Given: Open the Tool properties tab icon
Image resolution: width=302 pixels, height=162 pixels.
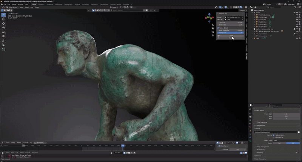Looking at the screenshot, I should coord(250,109).
